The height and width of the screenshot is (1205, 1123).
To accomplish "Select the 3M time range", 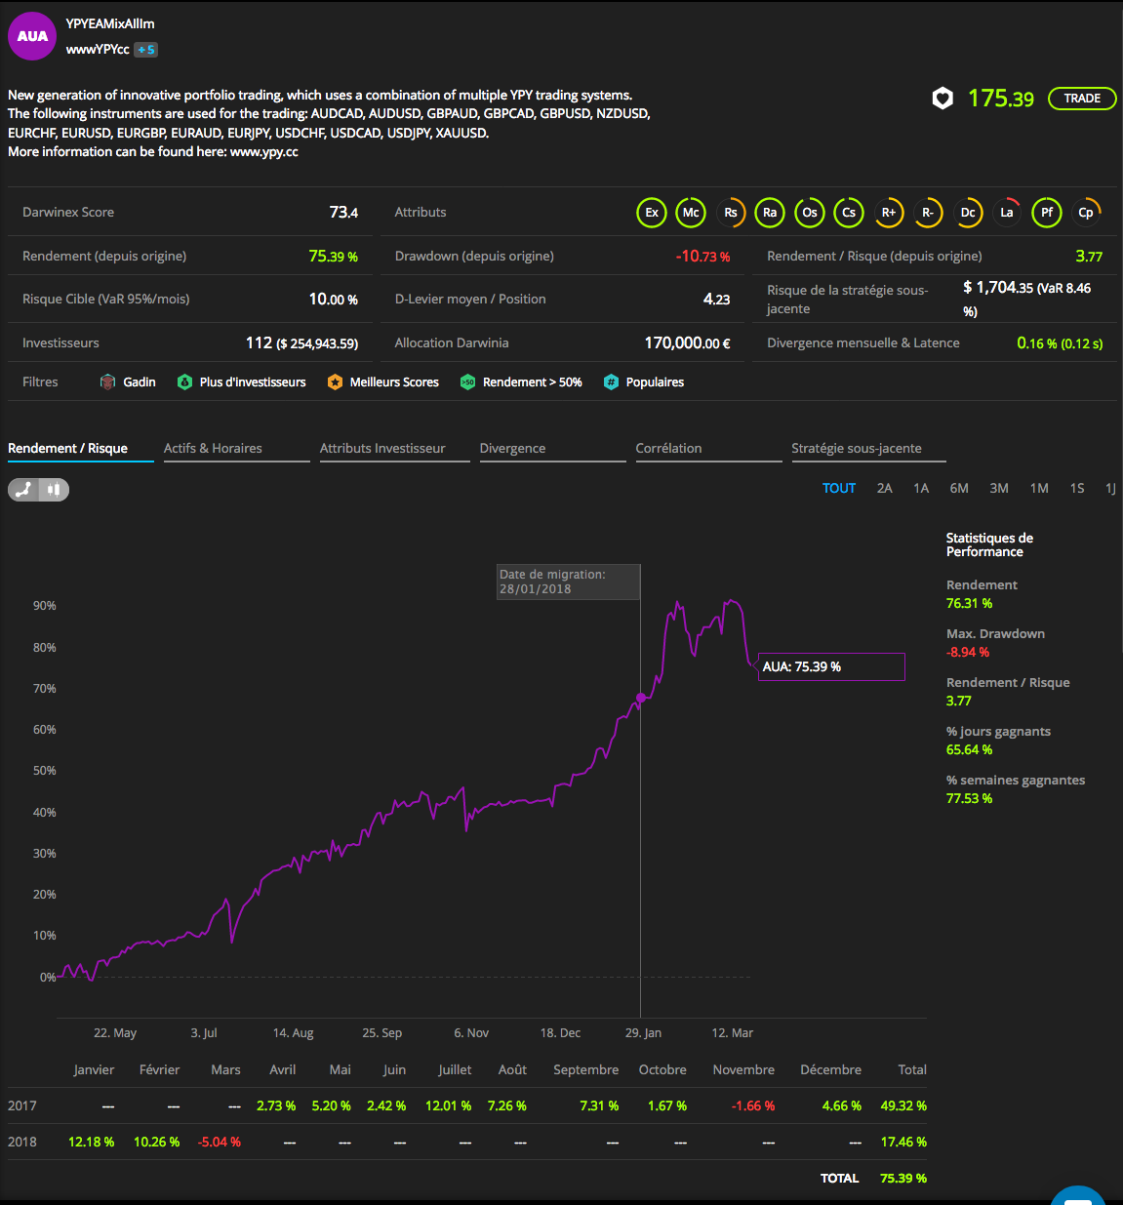I will point(999,488).
